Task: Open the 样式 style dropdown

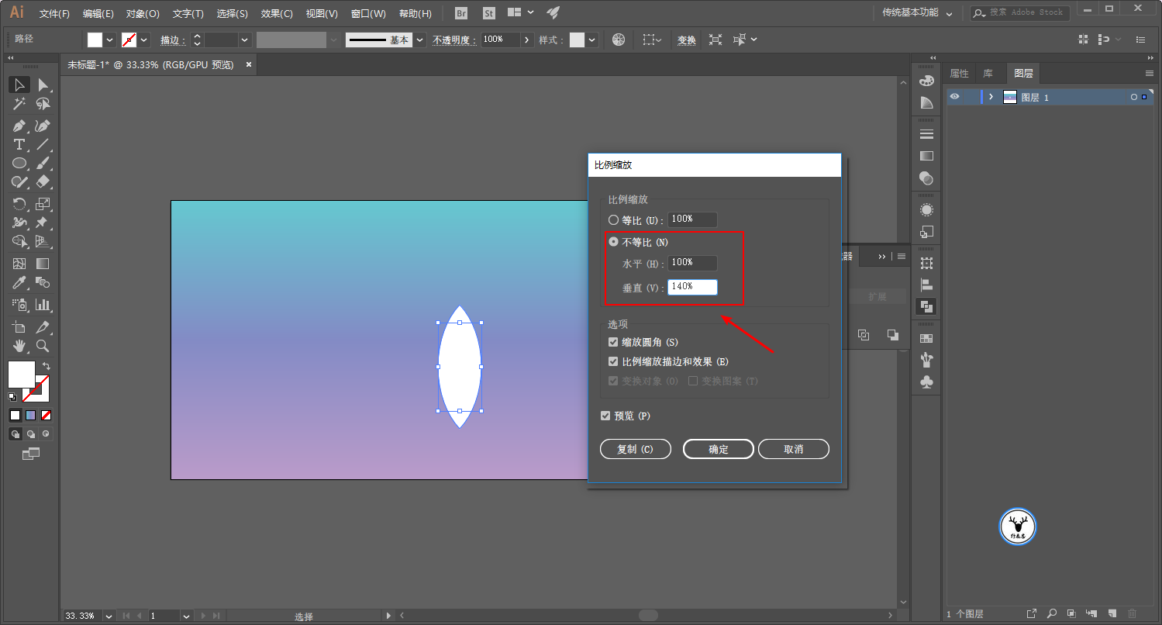Action: [592, 40]
